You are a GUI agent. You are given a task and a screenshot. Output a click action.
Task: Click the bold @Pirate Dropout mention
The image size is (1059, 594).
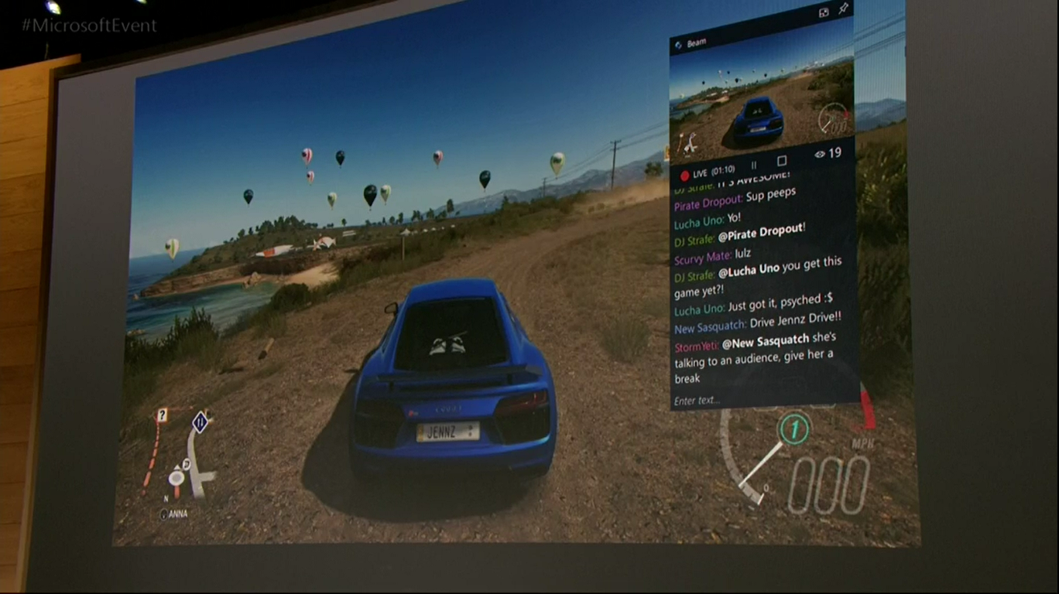click(761, 231)
